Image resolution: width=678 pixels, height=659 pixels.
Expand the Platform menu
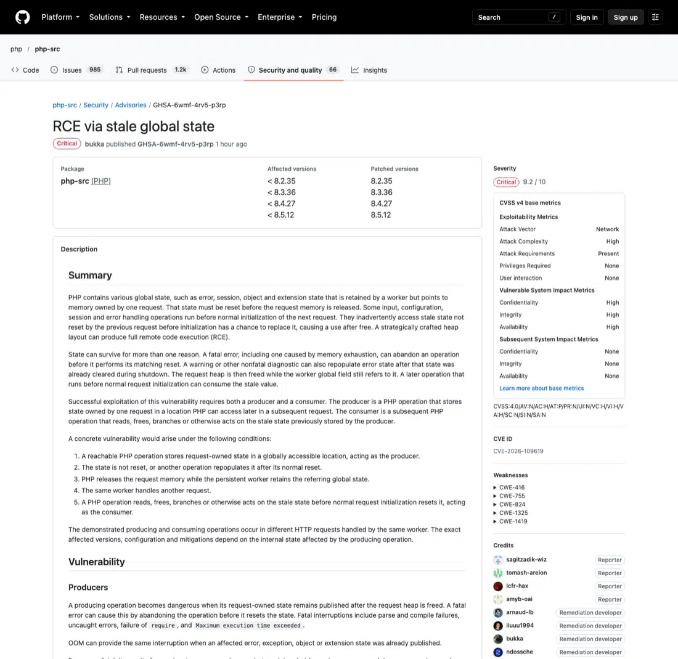tap(60, 17)
